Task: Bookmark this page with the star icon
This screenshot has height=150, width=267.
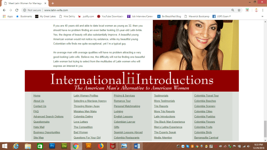Action: click(239, 10)
